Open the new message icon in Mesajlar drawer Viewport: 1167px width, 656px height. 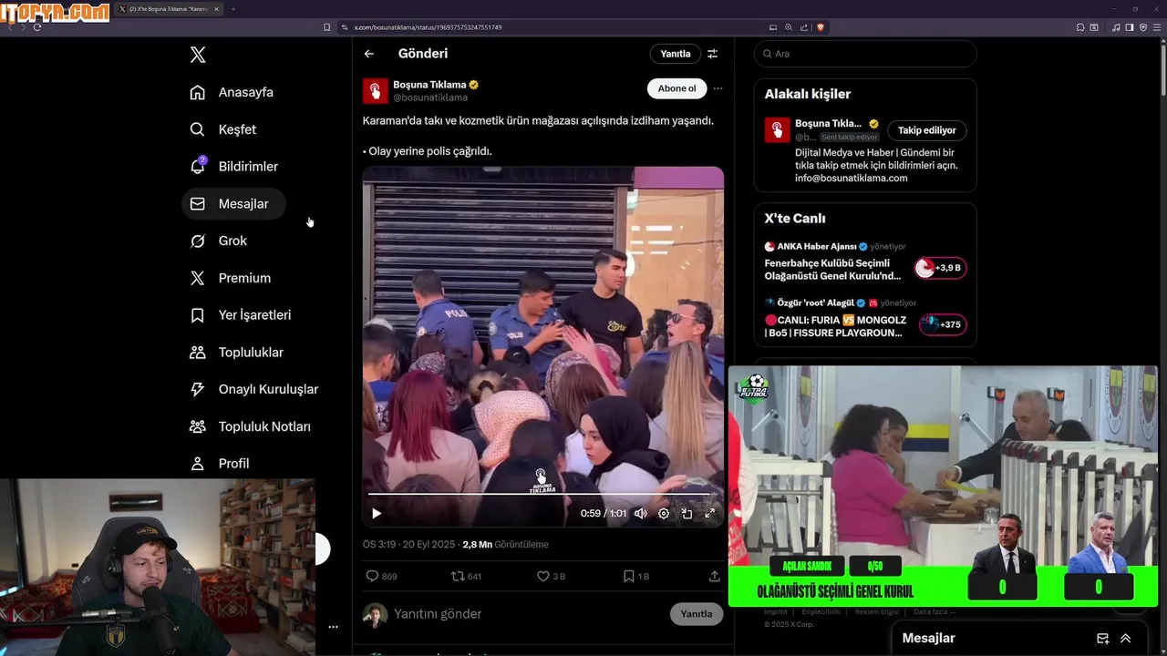pyautogui.click(x=1102, y=639)
